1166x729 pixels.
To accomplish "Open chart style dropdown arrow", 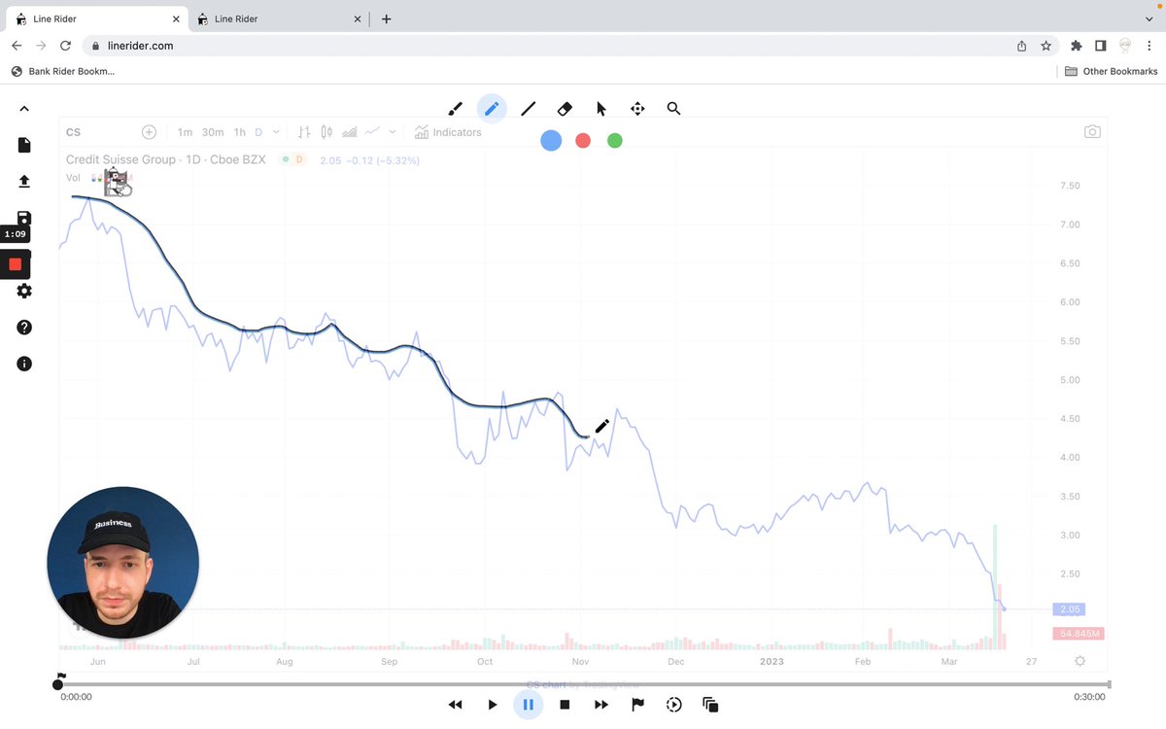I will pos(393,132).
